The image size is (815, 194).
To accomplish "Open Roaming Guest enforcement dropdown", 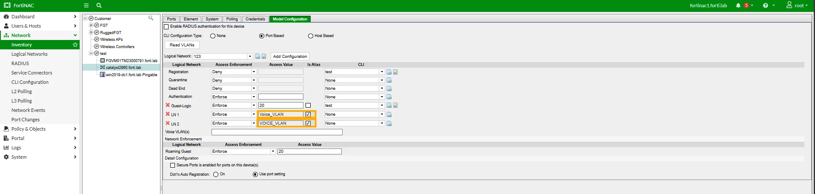I will click(x=273, y=151).
